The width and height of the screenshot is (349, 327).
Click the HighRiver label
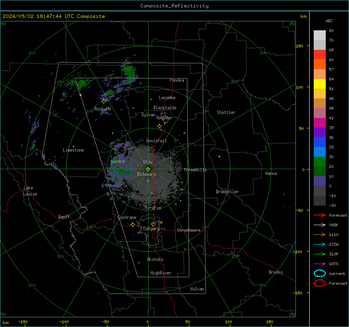tap(161, 273)
